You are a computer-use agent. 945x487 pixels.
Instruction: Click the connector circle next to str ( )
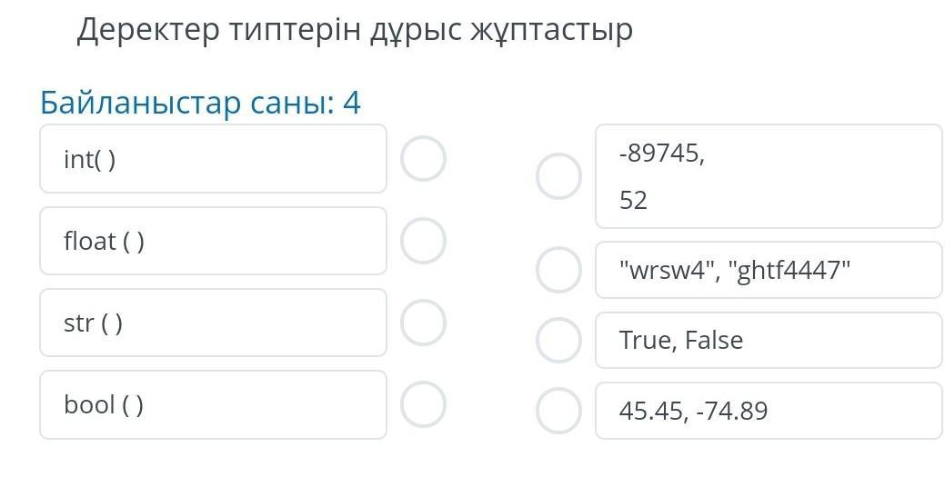[423, 323]
